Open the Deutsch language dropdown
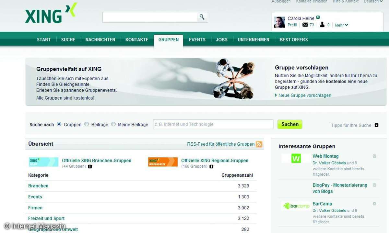 coord(373,1)
